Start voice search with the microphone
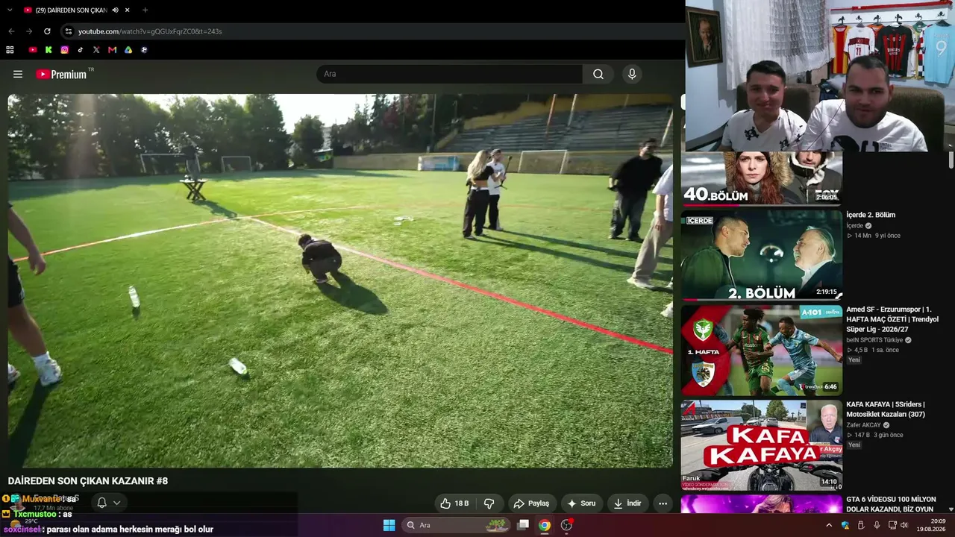The image size is (955, 537). (632, 75)
